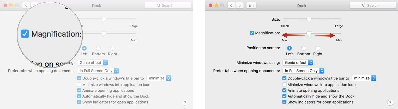The width and height of the screenshot is (398, 109).
Task: Click the enlarged Magnification checkbox in the zoom circle
Action: tap(25, 34)
